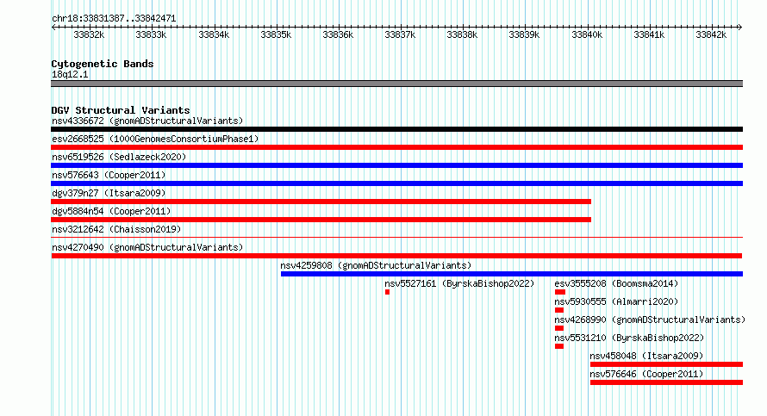Click the 33838k ruler position
Image resolution: width=767 pixels, height=416 pixels.
click(x=462, y=34)
